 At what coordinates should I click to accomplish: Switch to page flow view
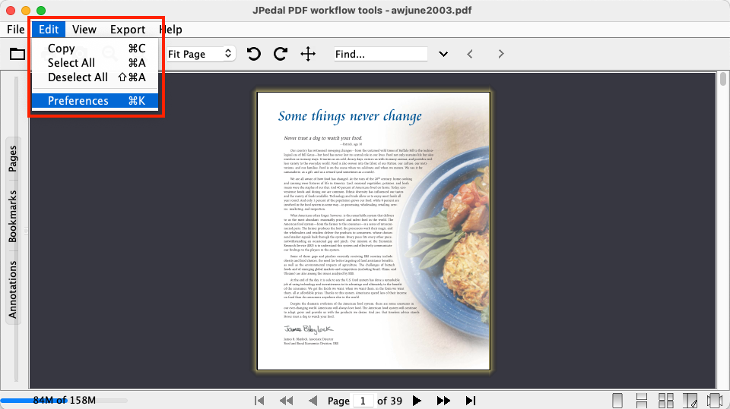[x=714, y=401]
